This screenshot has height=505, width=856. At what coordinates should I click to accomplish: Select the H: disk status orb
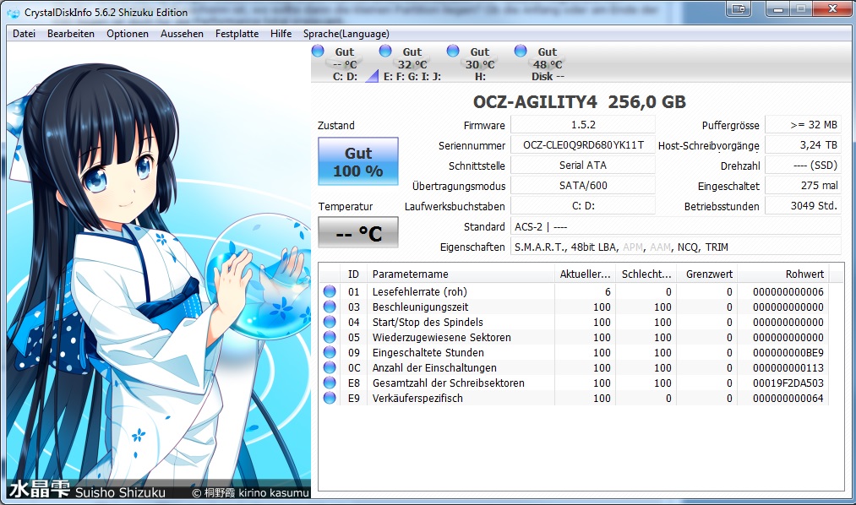453,52
